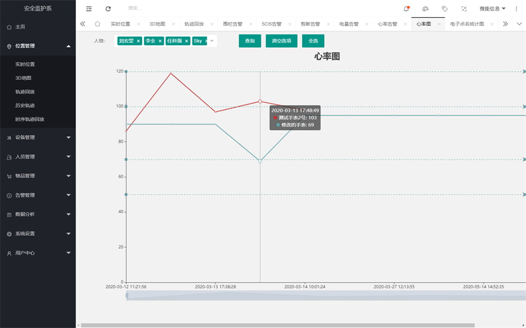The height and width of the screenshot is (328, 526).
Task: Open the 微能信息 user dropdown
Action: coord(492,9)
